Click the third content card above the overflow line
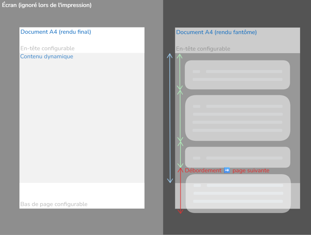The image size is (311, 235). tap(237, 157)
